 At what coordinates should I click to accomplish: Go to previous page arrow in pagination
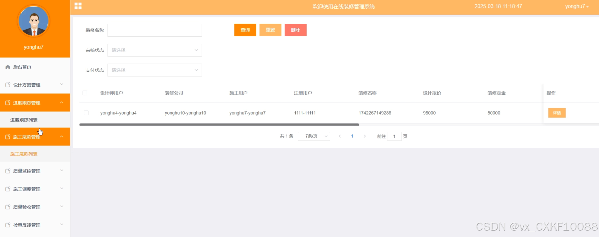pyautogui.click(x=340, y=136)
